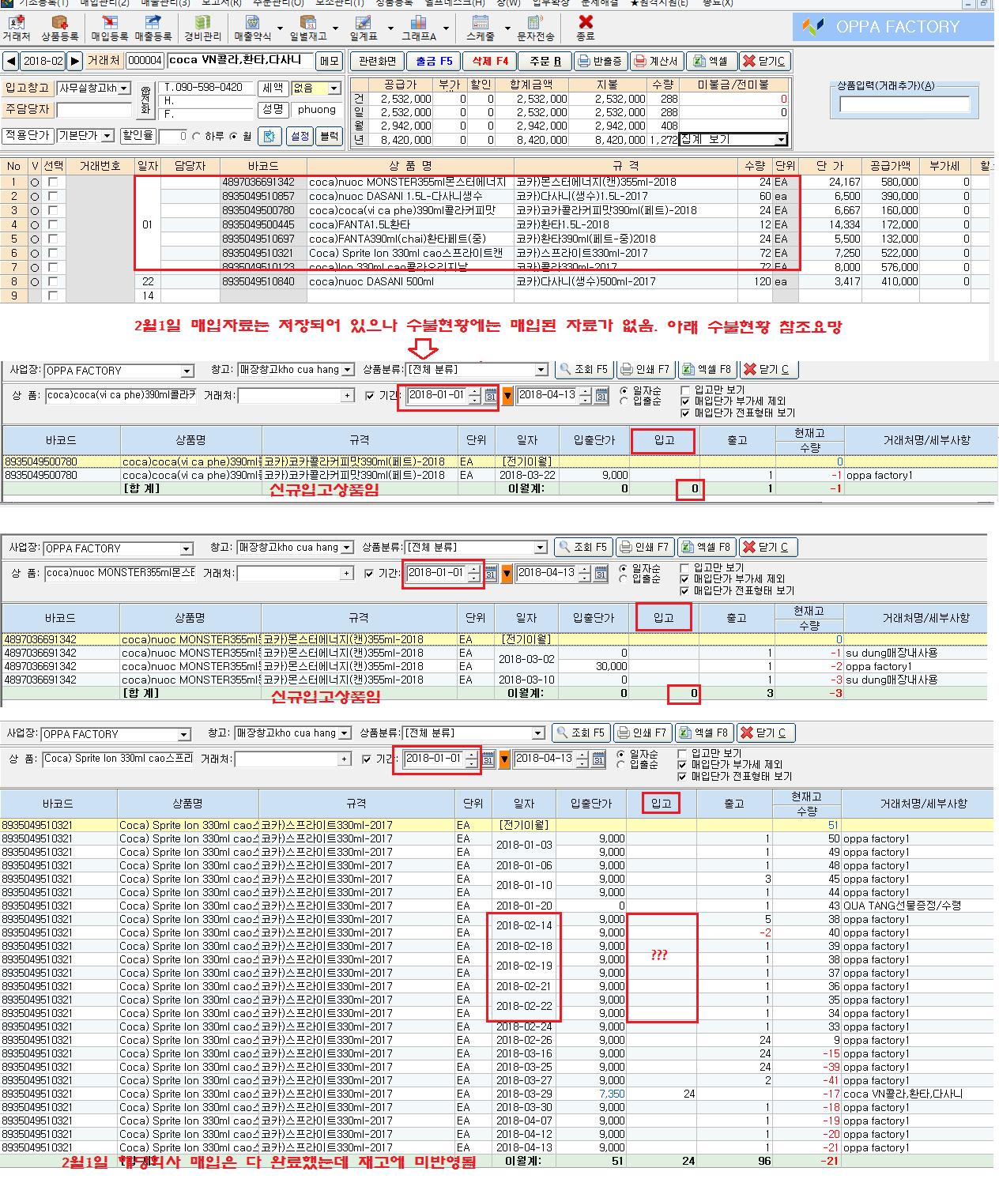Click 엑셀 F8 in Sprite lon 330ml ledger
The height and width of the screenshot is (1179, 999).
(705, 733)
